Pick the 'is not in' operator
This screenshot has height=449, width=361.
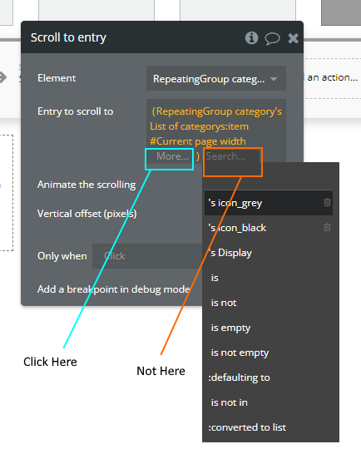point(269,402)
